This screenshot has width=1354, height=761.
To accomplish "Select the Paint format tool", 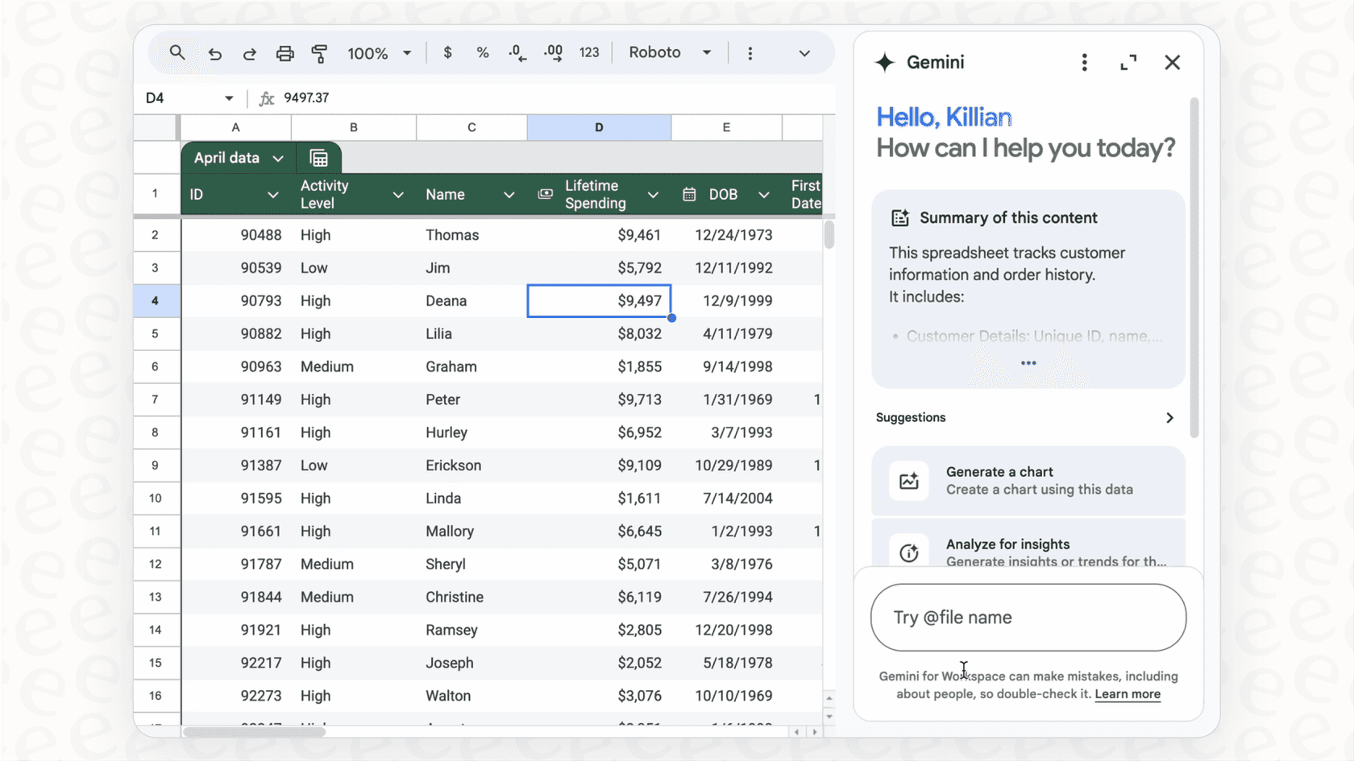I will pos(319,52).
